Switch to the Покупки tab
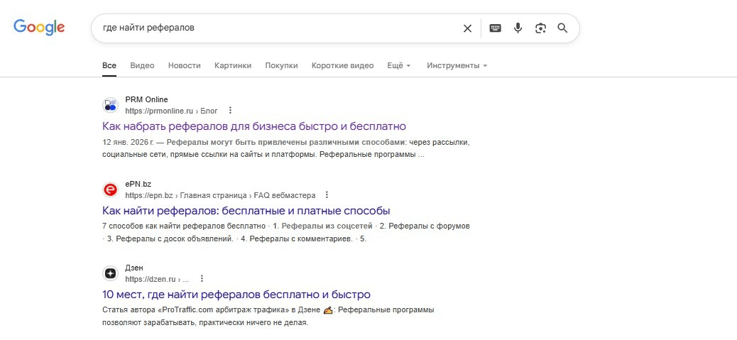Screen dimensions: 737x340 pyautogui.click(x=281, y=66)
